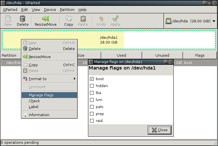This screenshot has width=218, height=146.
Task: Open the Help menu
Action: (82, 10)
